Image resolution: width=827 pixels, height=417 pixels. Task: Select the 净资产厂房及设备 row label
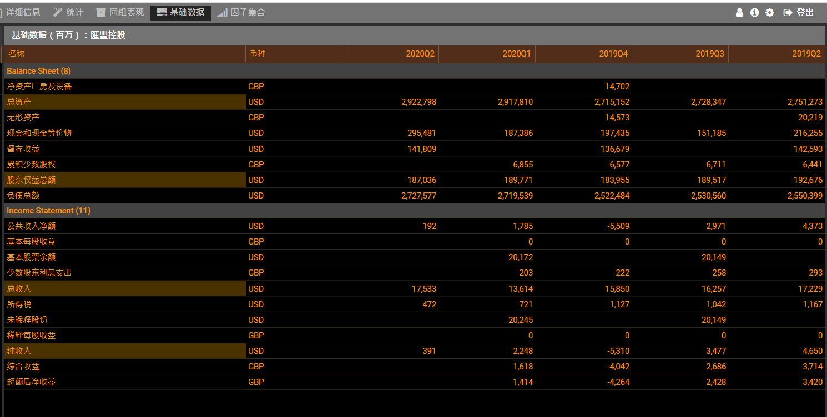pyautogui.click(x=39, y=87)
